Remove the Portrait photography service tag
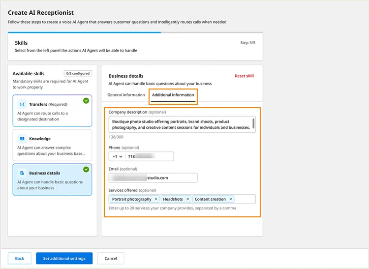369x269 pixels. coord(156,199)
